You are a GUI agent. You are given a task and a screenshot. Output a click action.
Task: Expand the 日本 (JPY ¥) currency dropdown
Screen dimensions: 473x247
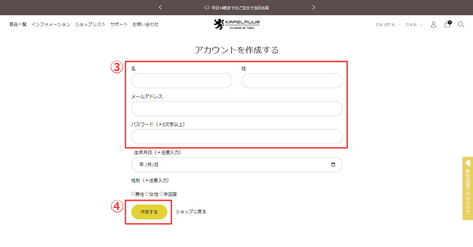tap(388, 25)
